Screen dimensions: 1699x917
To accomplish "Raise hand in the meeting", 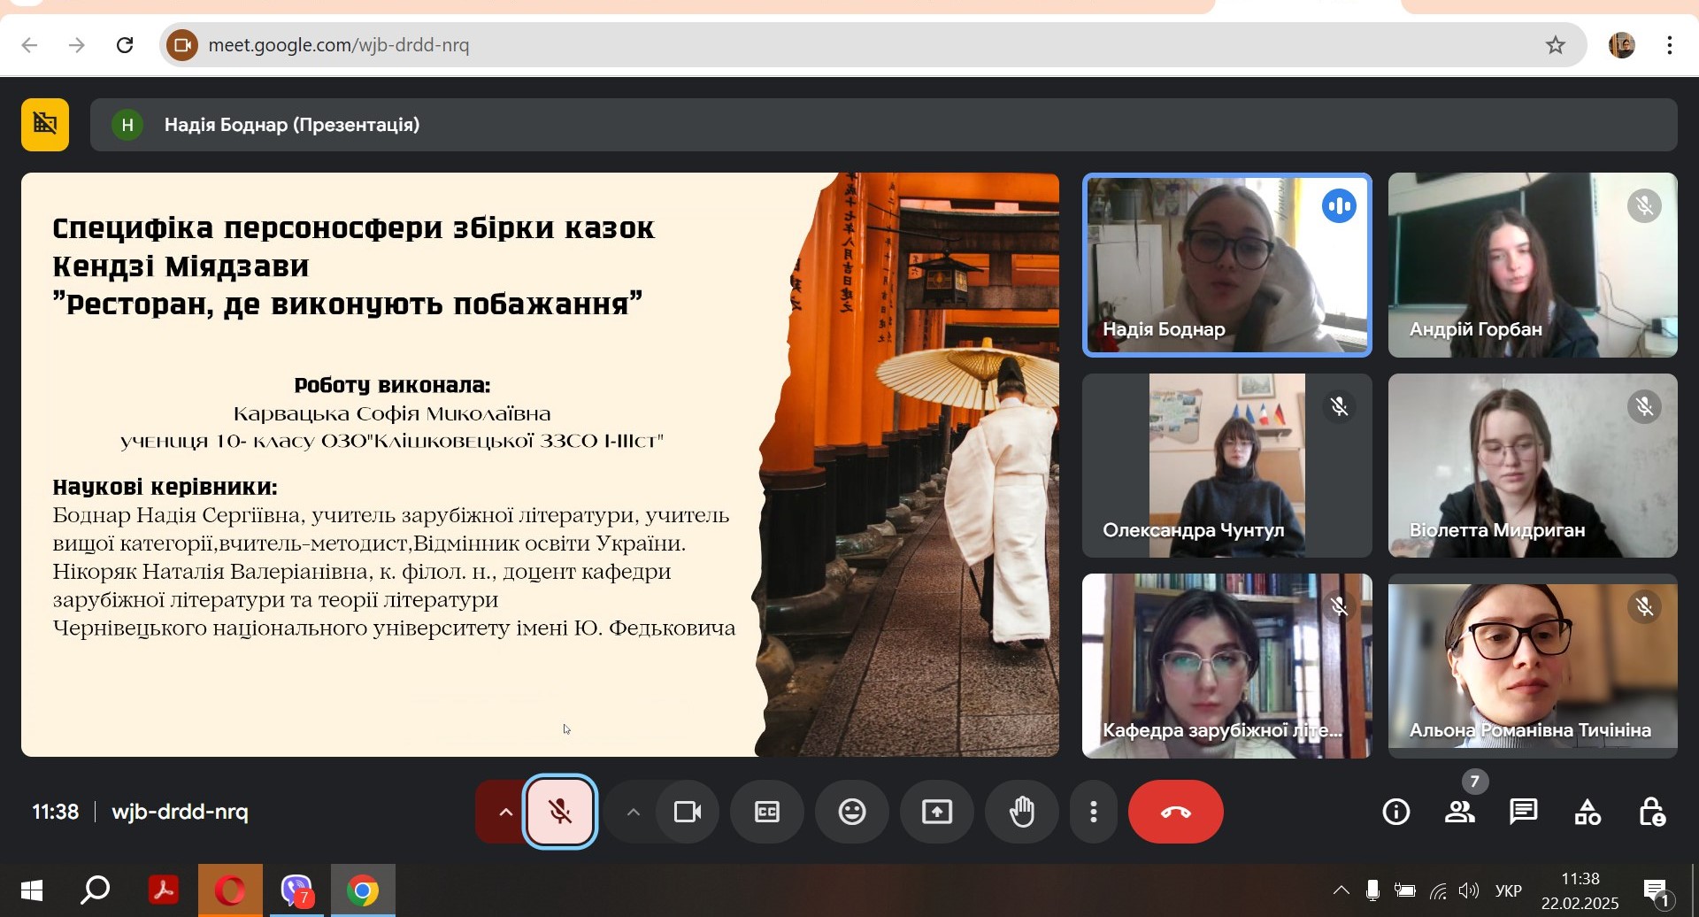I will pos(1022,812).
